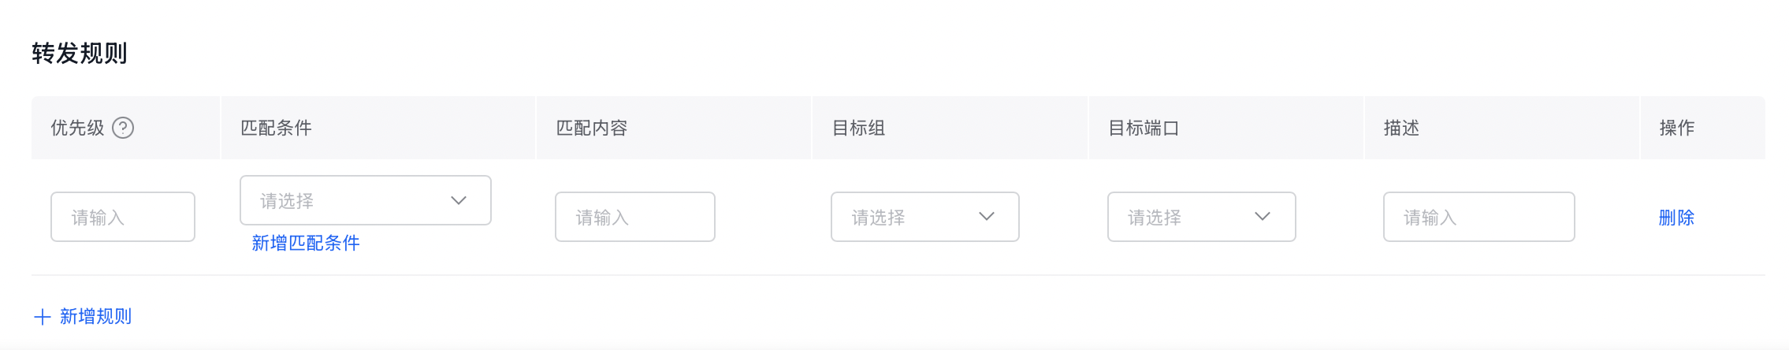Click the 优先级 column header
The image size is (1789, 350).
77,128
